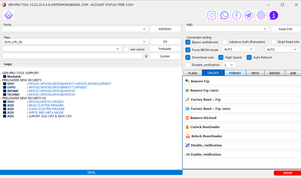Click the Remove Micloud button
301x178 pixels.
pos(242,118)
